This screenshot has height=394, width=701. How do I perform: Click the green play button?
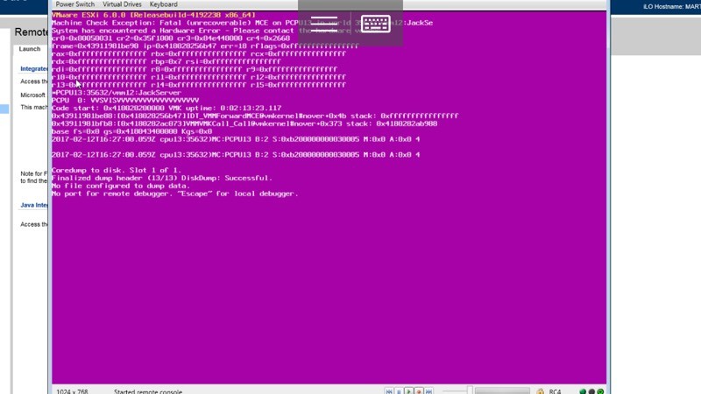408,391
